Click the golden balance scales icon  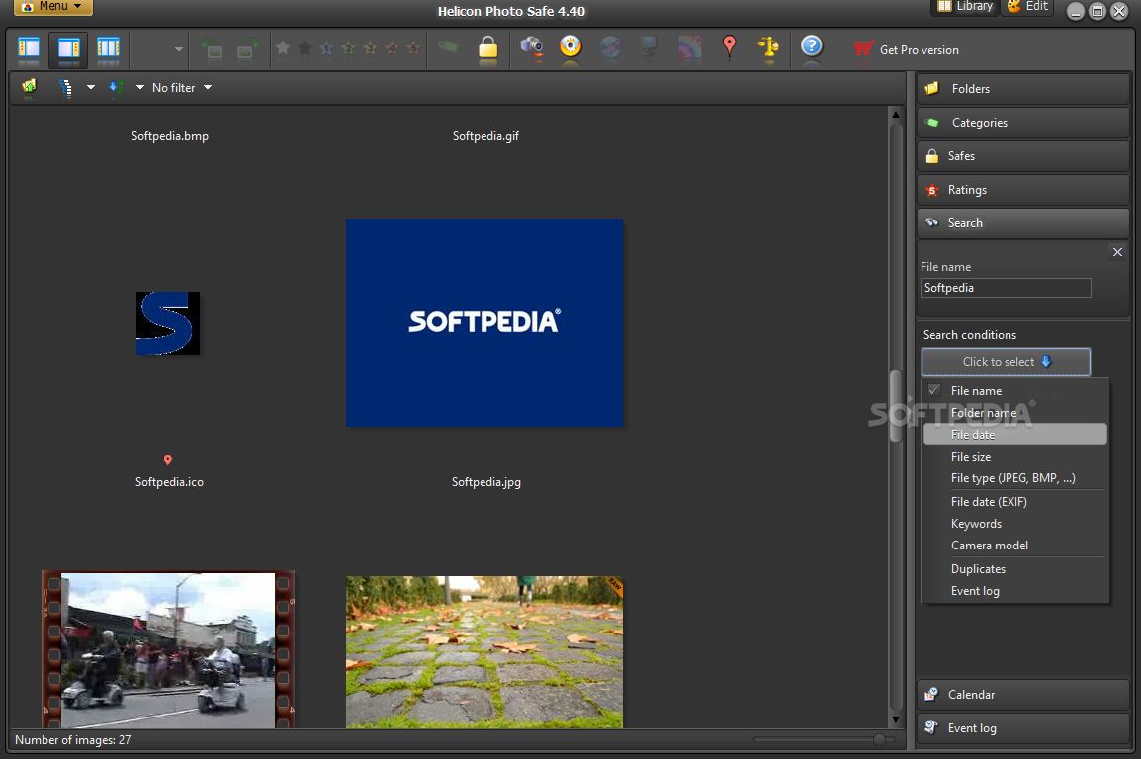tap(768, 47)
